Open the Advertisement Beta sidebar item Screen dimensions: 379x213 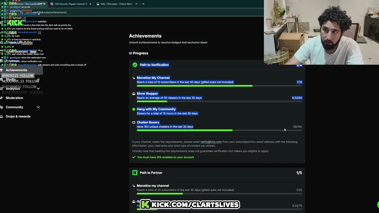21,51
